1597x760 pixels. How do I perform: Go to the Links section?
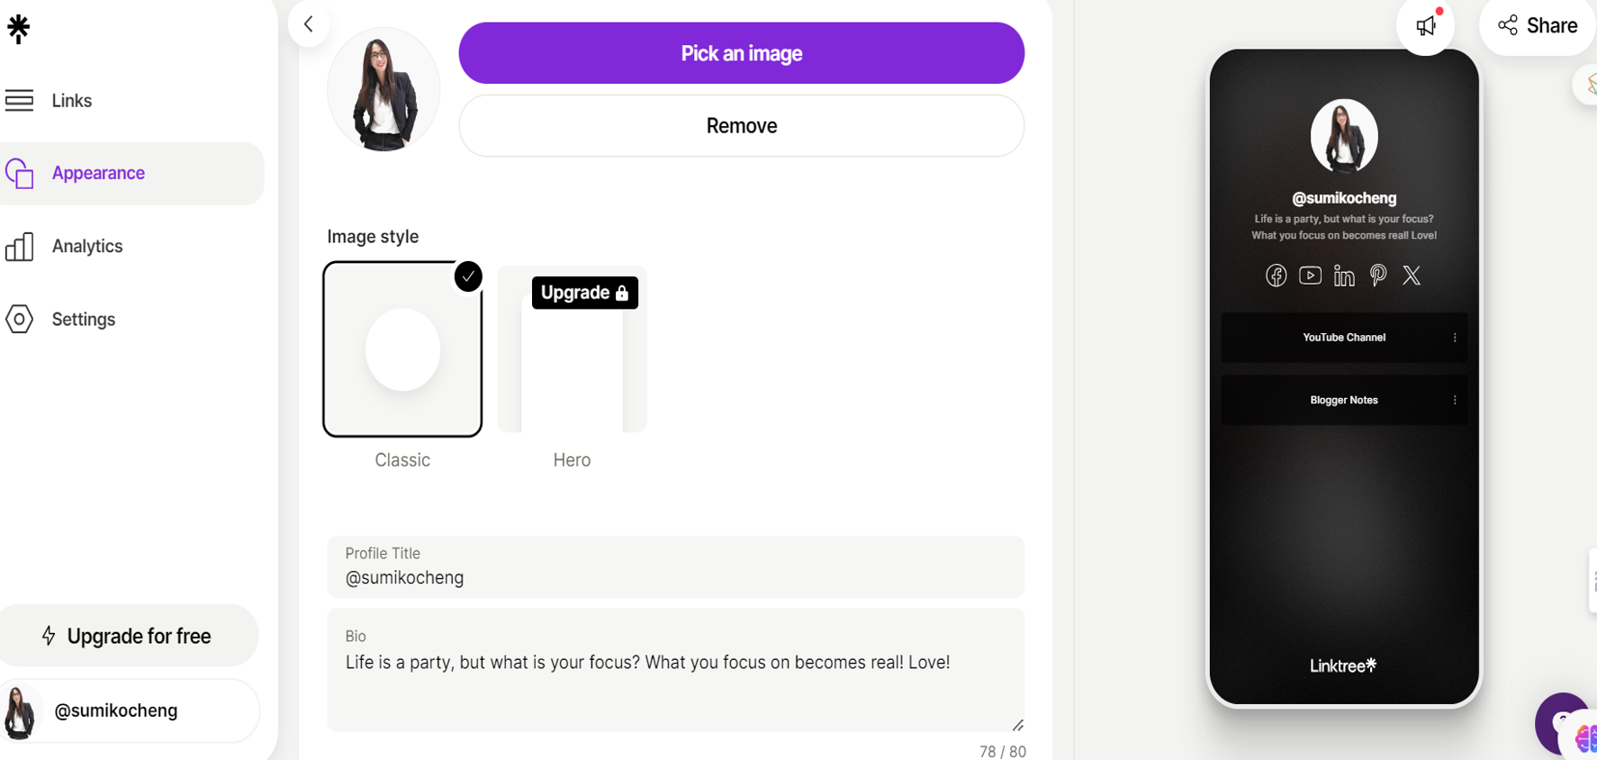click(72, 101)
